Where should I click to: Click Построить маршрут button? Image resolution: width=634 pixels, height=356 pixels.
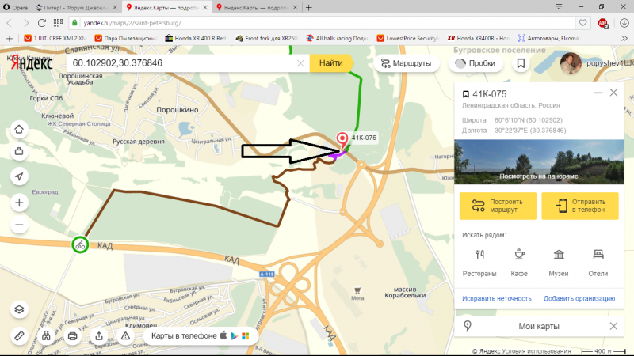click(498, 206)
